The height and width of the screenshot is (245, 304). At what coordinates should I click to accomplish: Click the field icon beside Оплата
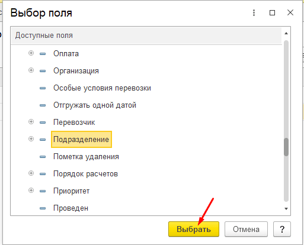coord(43,54)
